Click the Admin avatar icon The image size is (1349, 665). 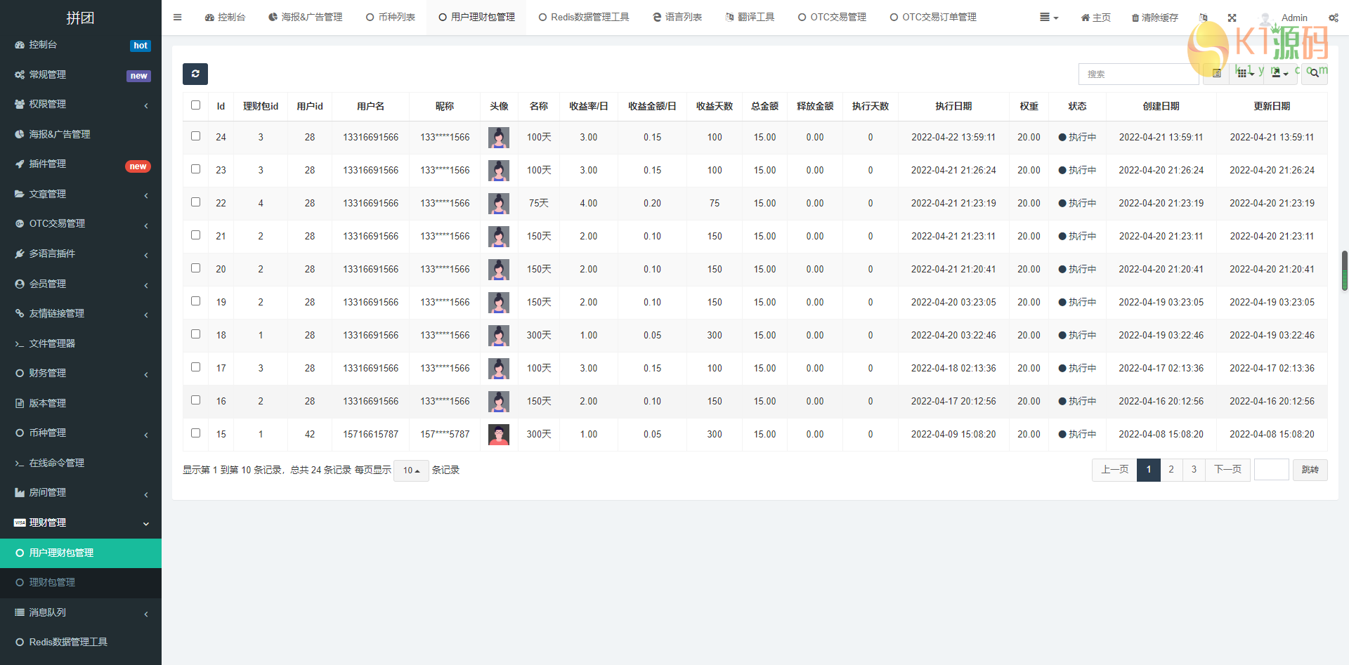pyautogui.click(x=1265, y=18)
